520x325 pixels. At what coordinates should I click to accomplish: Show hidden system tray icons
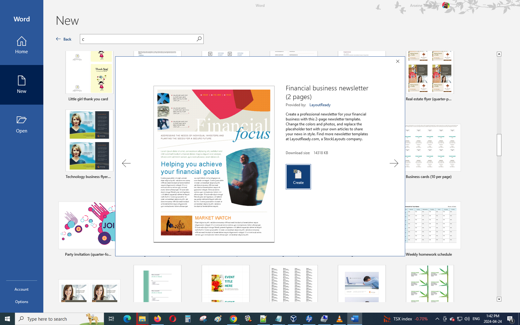pyautogui.click(x=437, y=319)
